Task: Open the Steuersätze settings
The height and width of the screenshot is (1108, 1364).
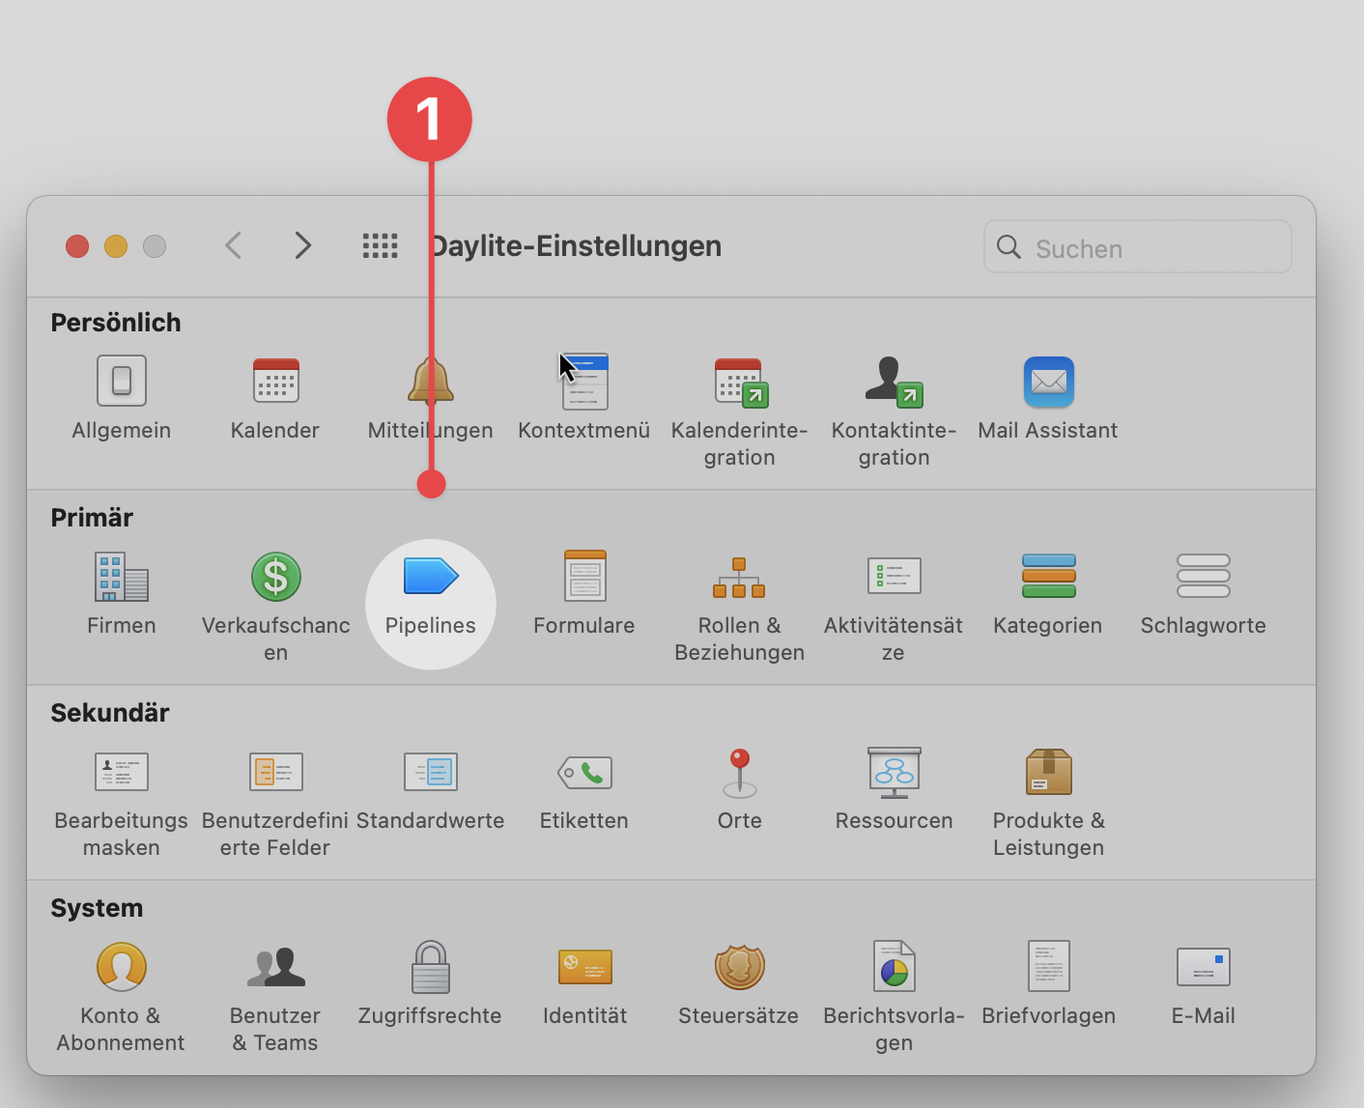Action: click(739, 980)
